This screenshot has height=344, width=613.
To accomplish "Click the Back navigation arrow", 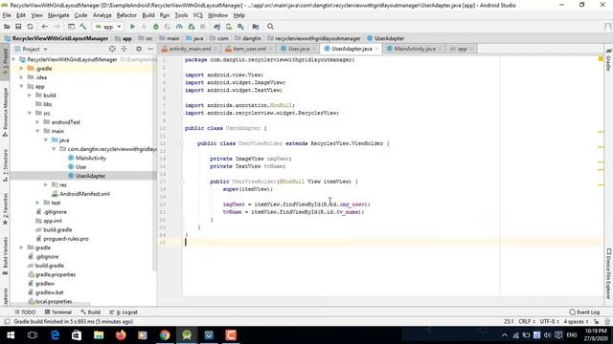I will (45, 27).
